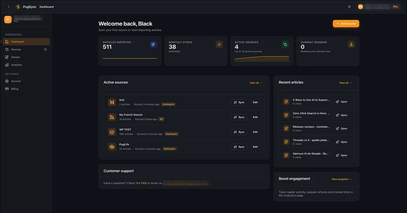Sync the test source

(239, 102)
